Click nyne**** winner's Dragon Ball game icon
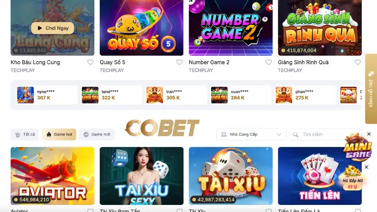 point(25,95)
